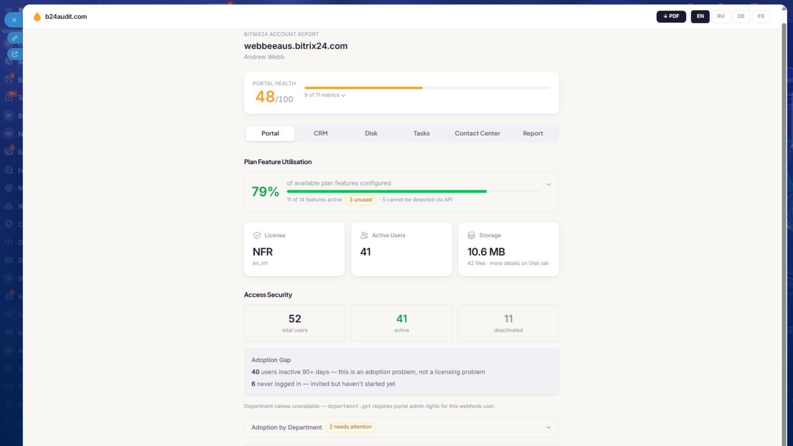Click the Adoption Gap heading
The width and height of the screenshot is (793, 446).
click(x=271, y=360)
